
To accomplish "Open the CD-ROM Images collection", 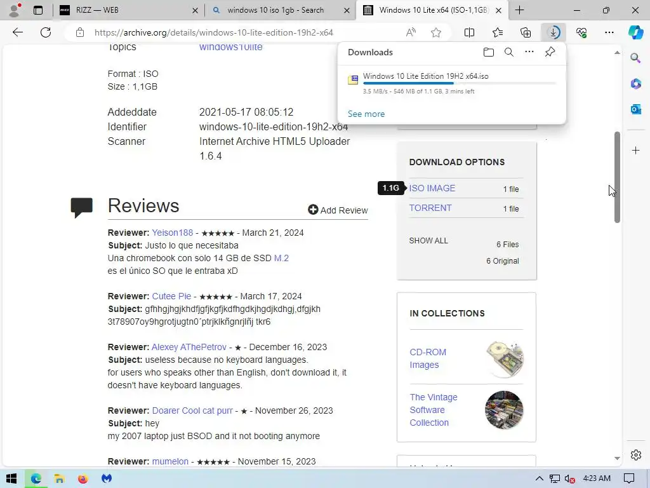I will (x=428, y=358).
